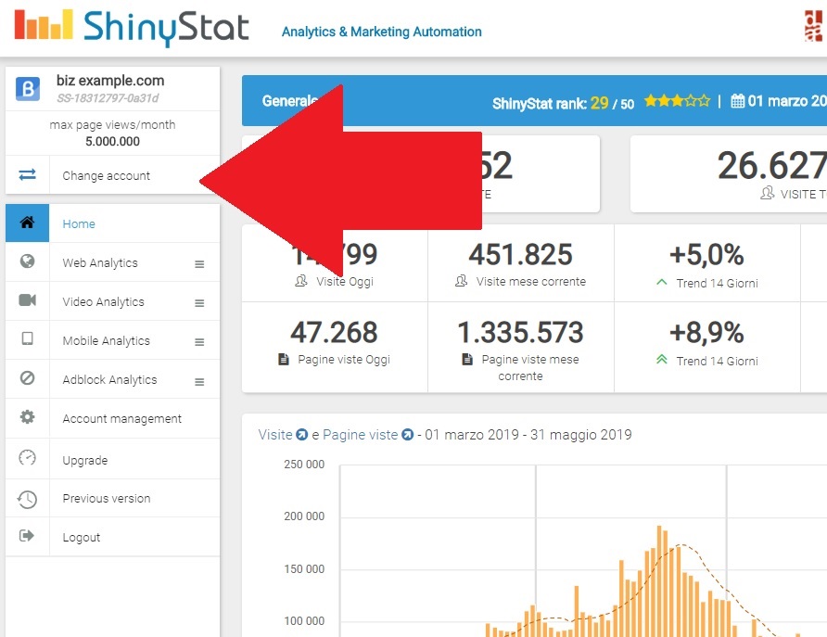
Task: Click the 250 000 axis label
Action: click(304, 464)
